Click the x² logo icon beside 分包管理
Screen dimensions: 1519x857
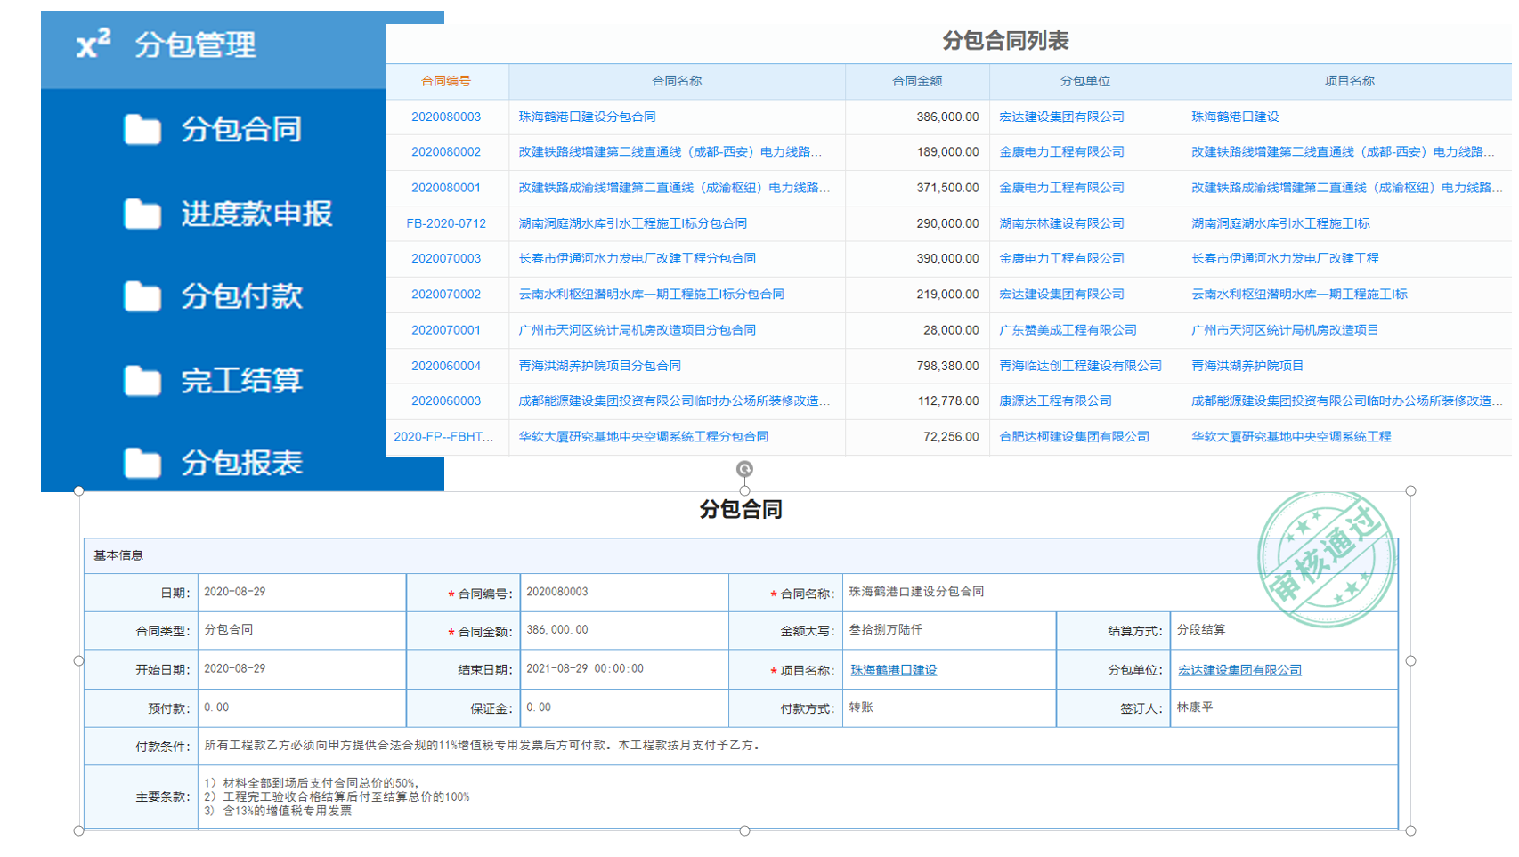93,43
